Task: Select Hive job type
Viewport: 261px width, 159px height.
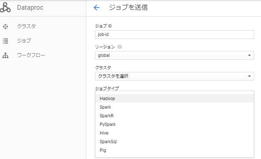Action: click(x=175, y=133)
